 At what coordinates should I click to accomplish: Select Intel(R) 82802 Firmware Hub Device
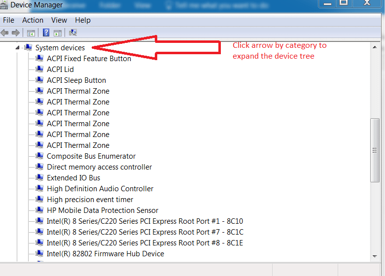(105, 254)
